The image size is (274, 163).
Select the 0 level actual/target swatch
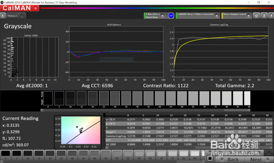(x=48, y=98)
